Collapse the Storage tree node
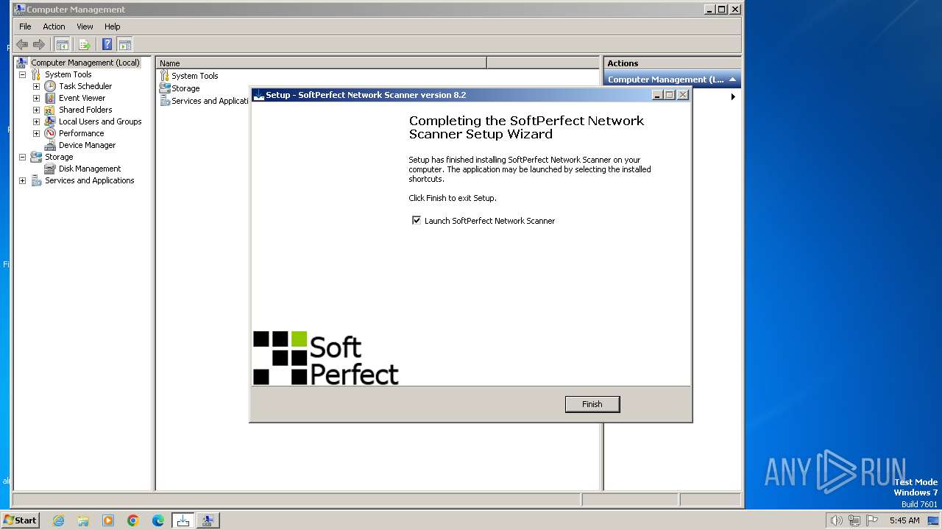The image size is (942, 530). [22, 157]
